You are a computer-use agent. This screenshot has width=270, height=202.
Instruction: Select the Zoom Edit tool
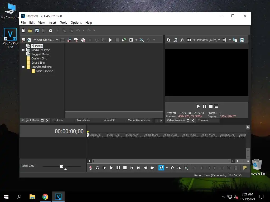click(186, 168)
